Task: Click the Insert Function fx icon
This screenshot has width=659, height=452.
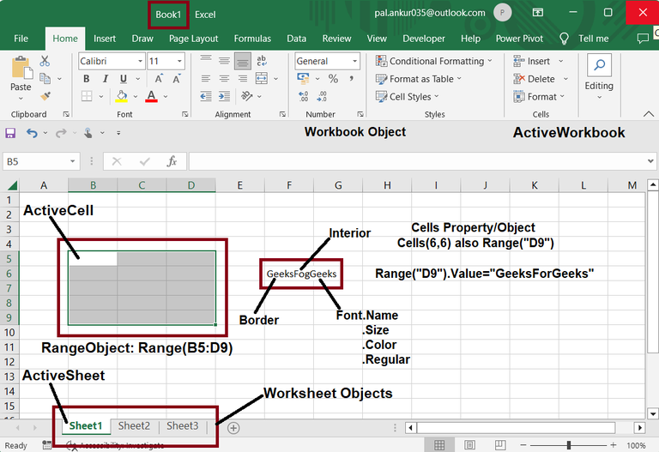Action: coord(172,161)
